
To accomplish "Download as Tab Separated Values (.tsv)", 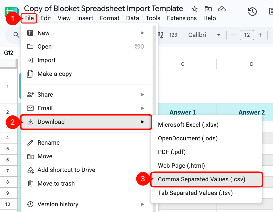I will [206, 193].
